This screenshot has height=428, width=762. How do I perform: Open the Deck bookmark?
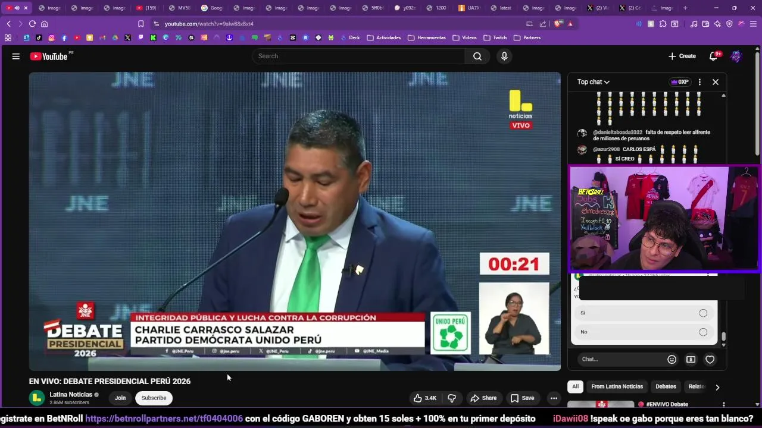click(x=350, y=37)
